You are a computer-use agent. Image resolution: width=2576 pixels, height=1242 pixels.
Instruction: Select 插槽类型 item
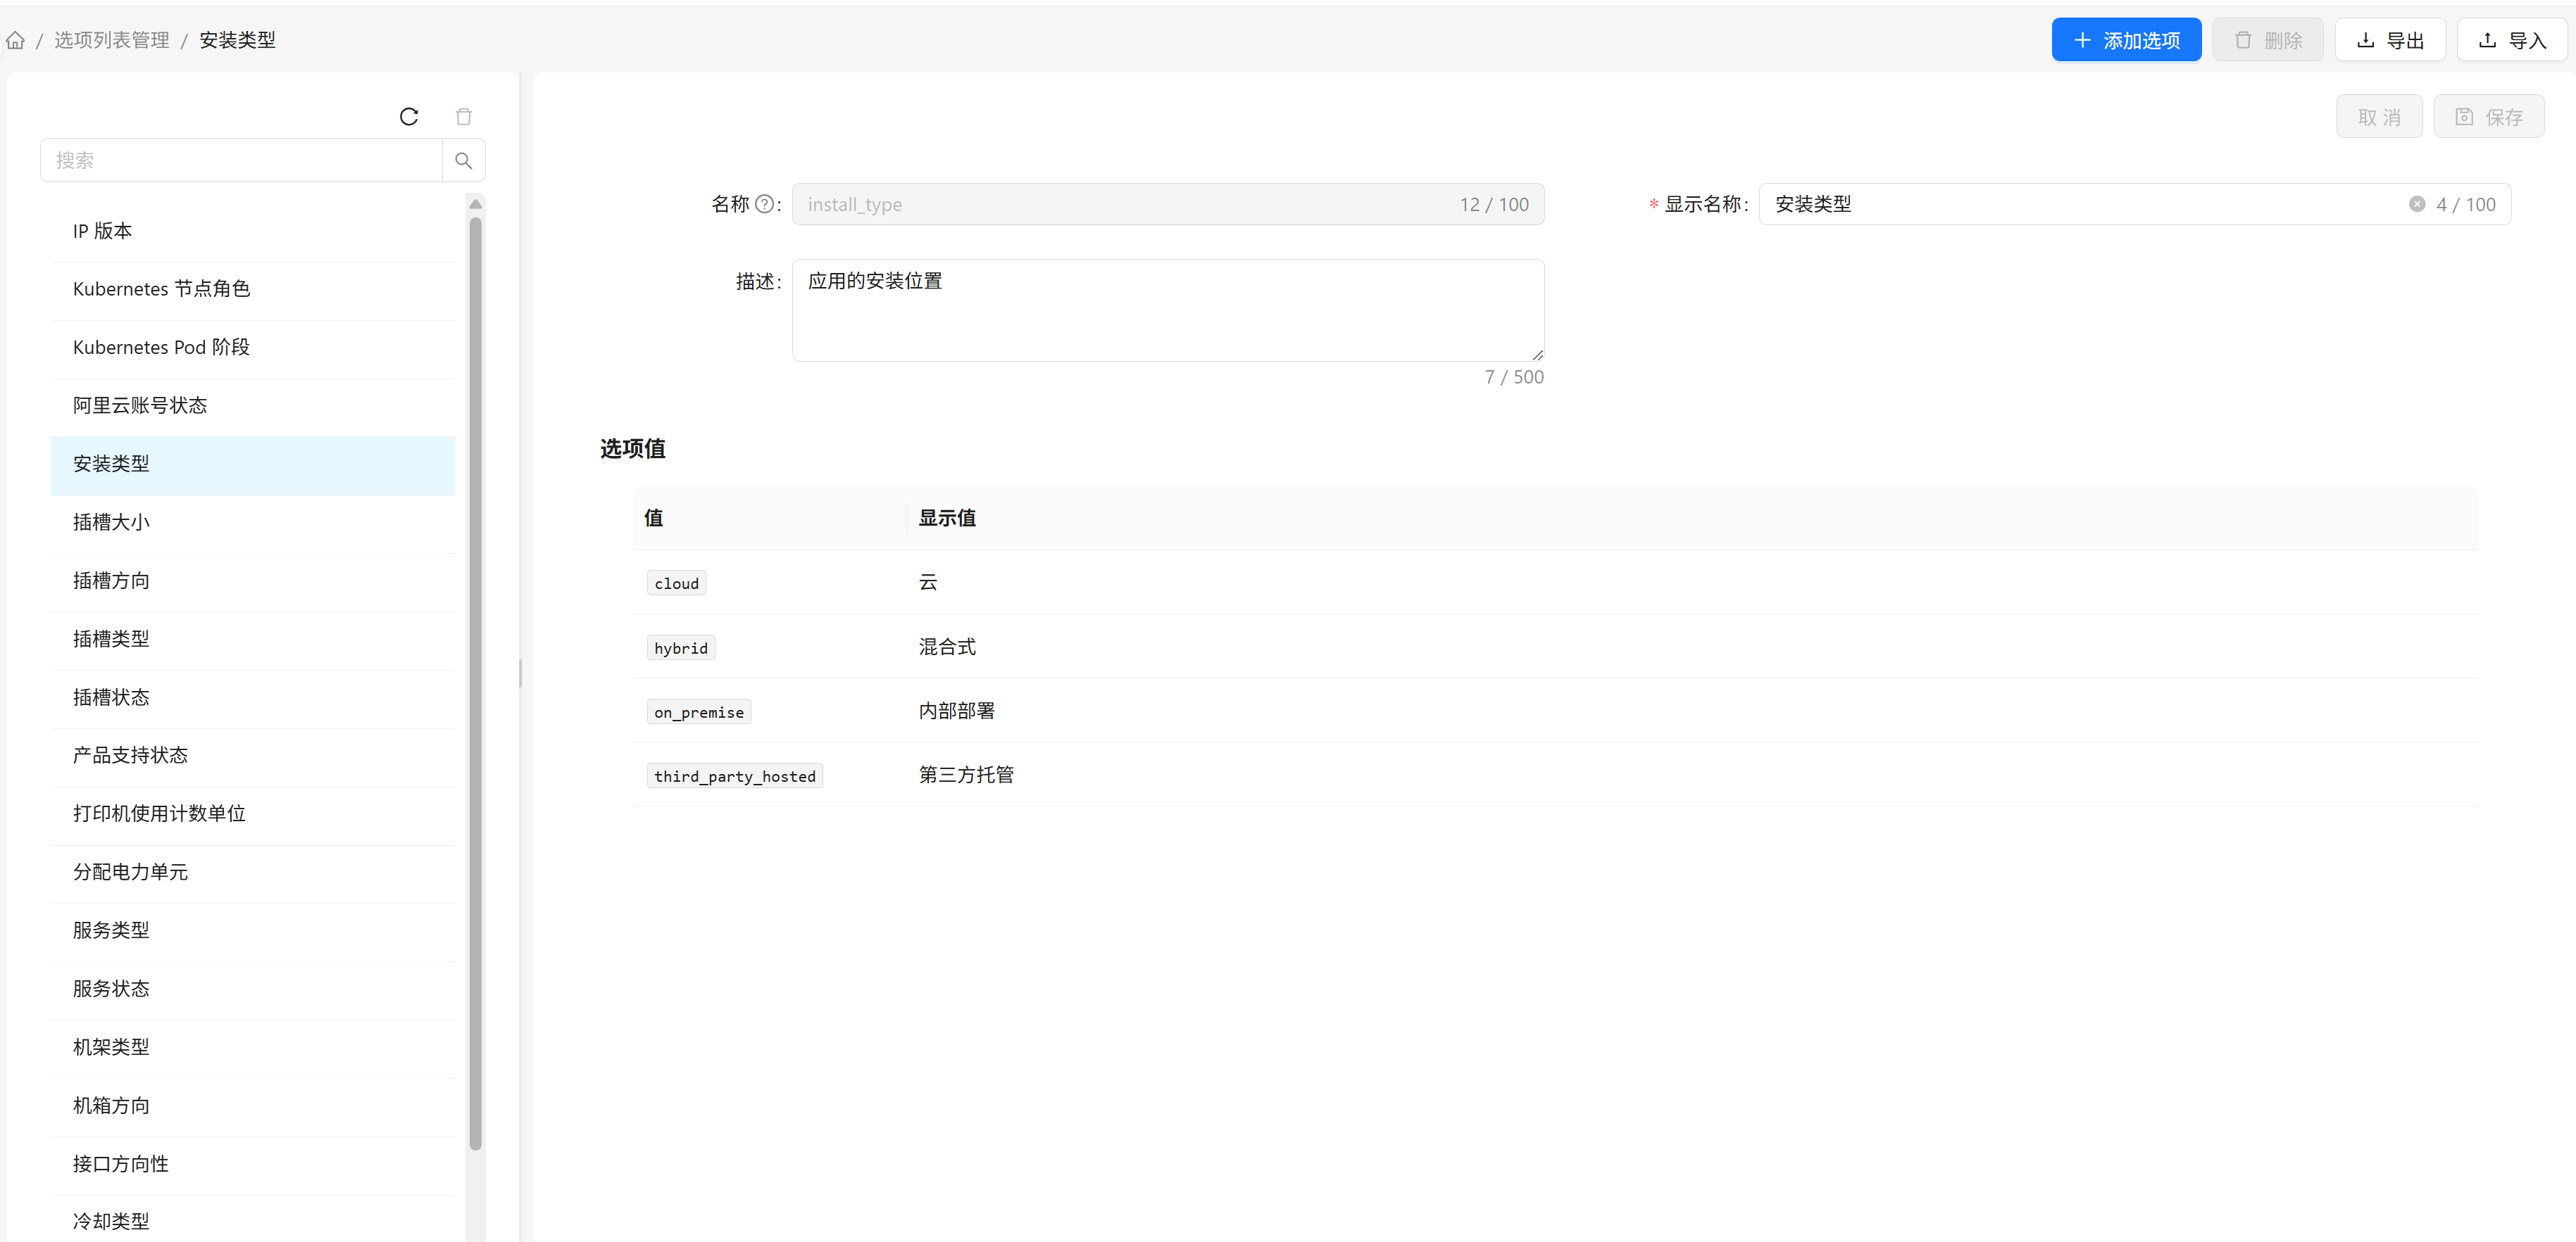253,640
